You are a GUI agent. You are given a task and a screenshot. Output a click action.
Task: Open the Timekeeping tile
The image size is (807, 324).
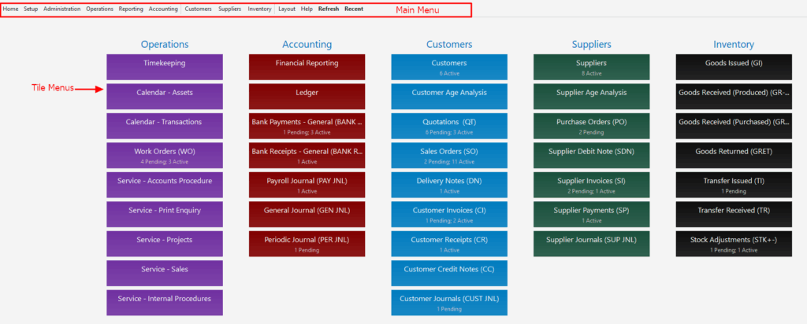(x=165, y=67)
